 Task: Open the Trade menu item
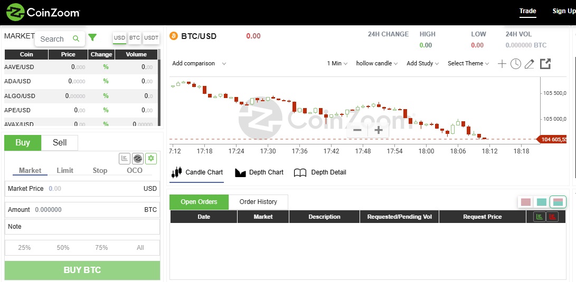click(528, 11)
